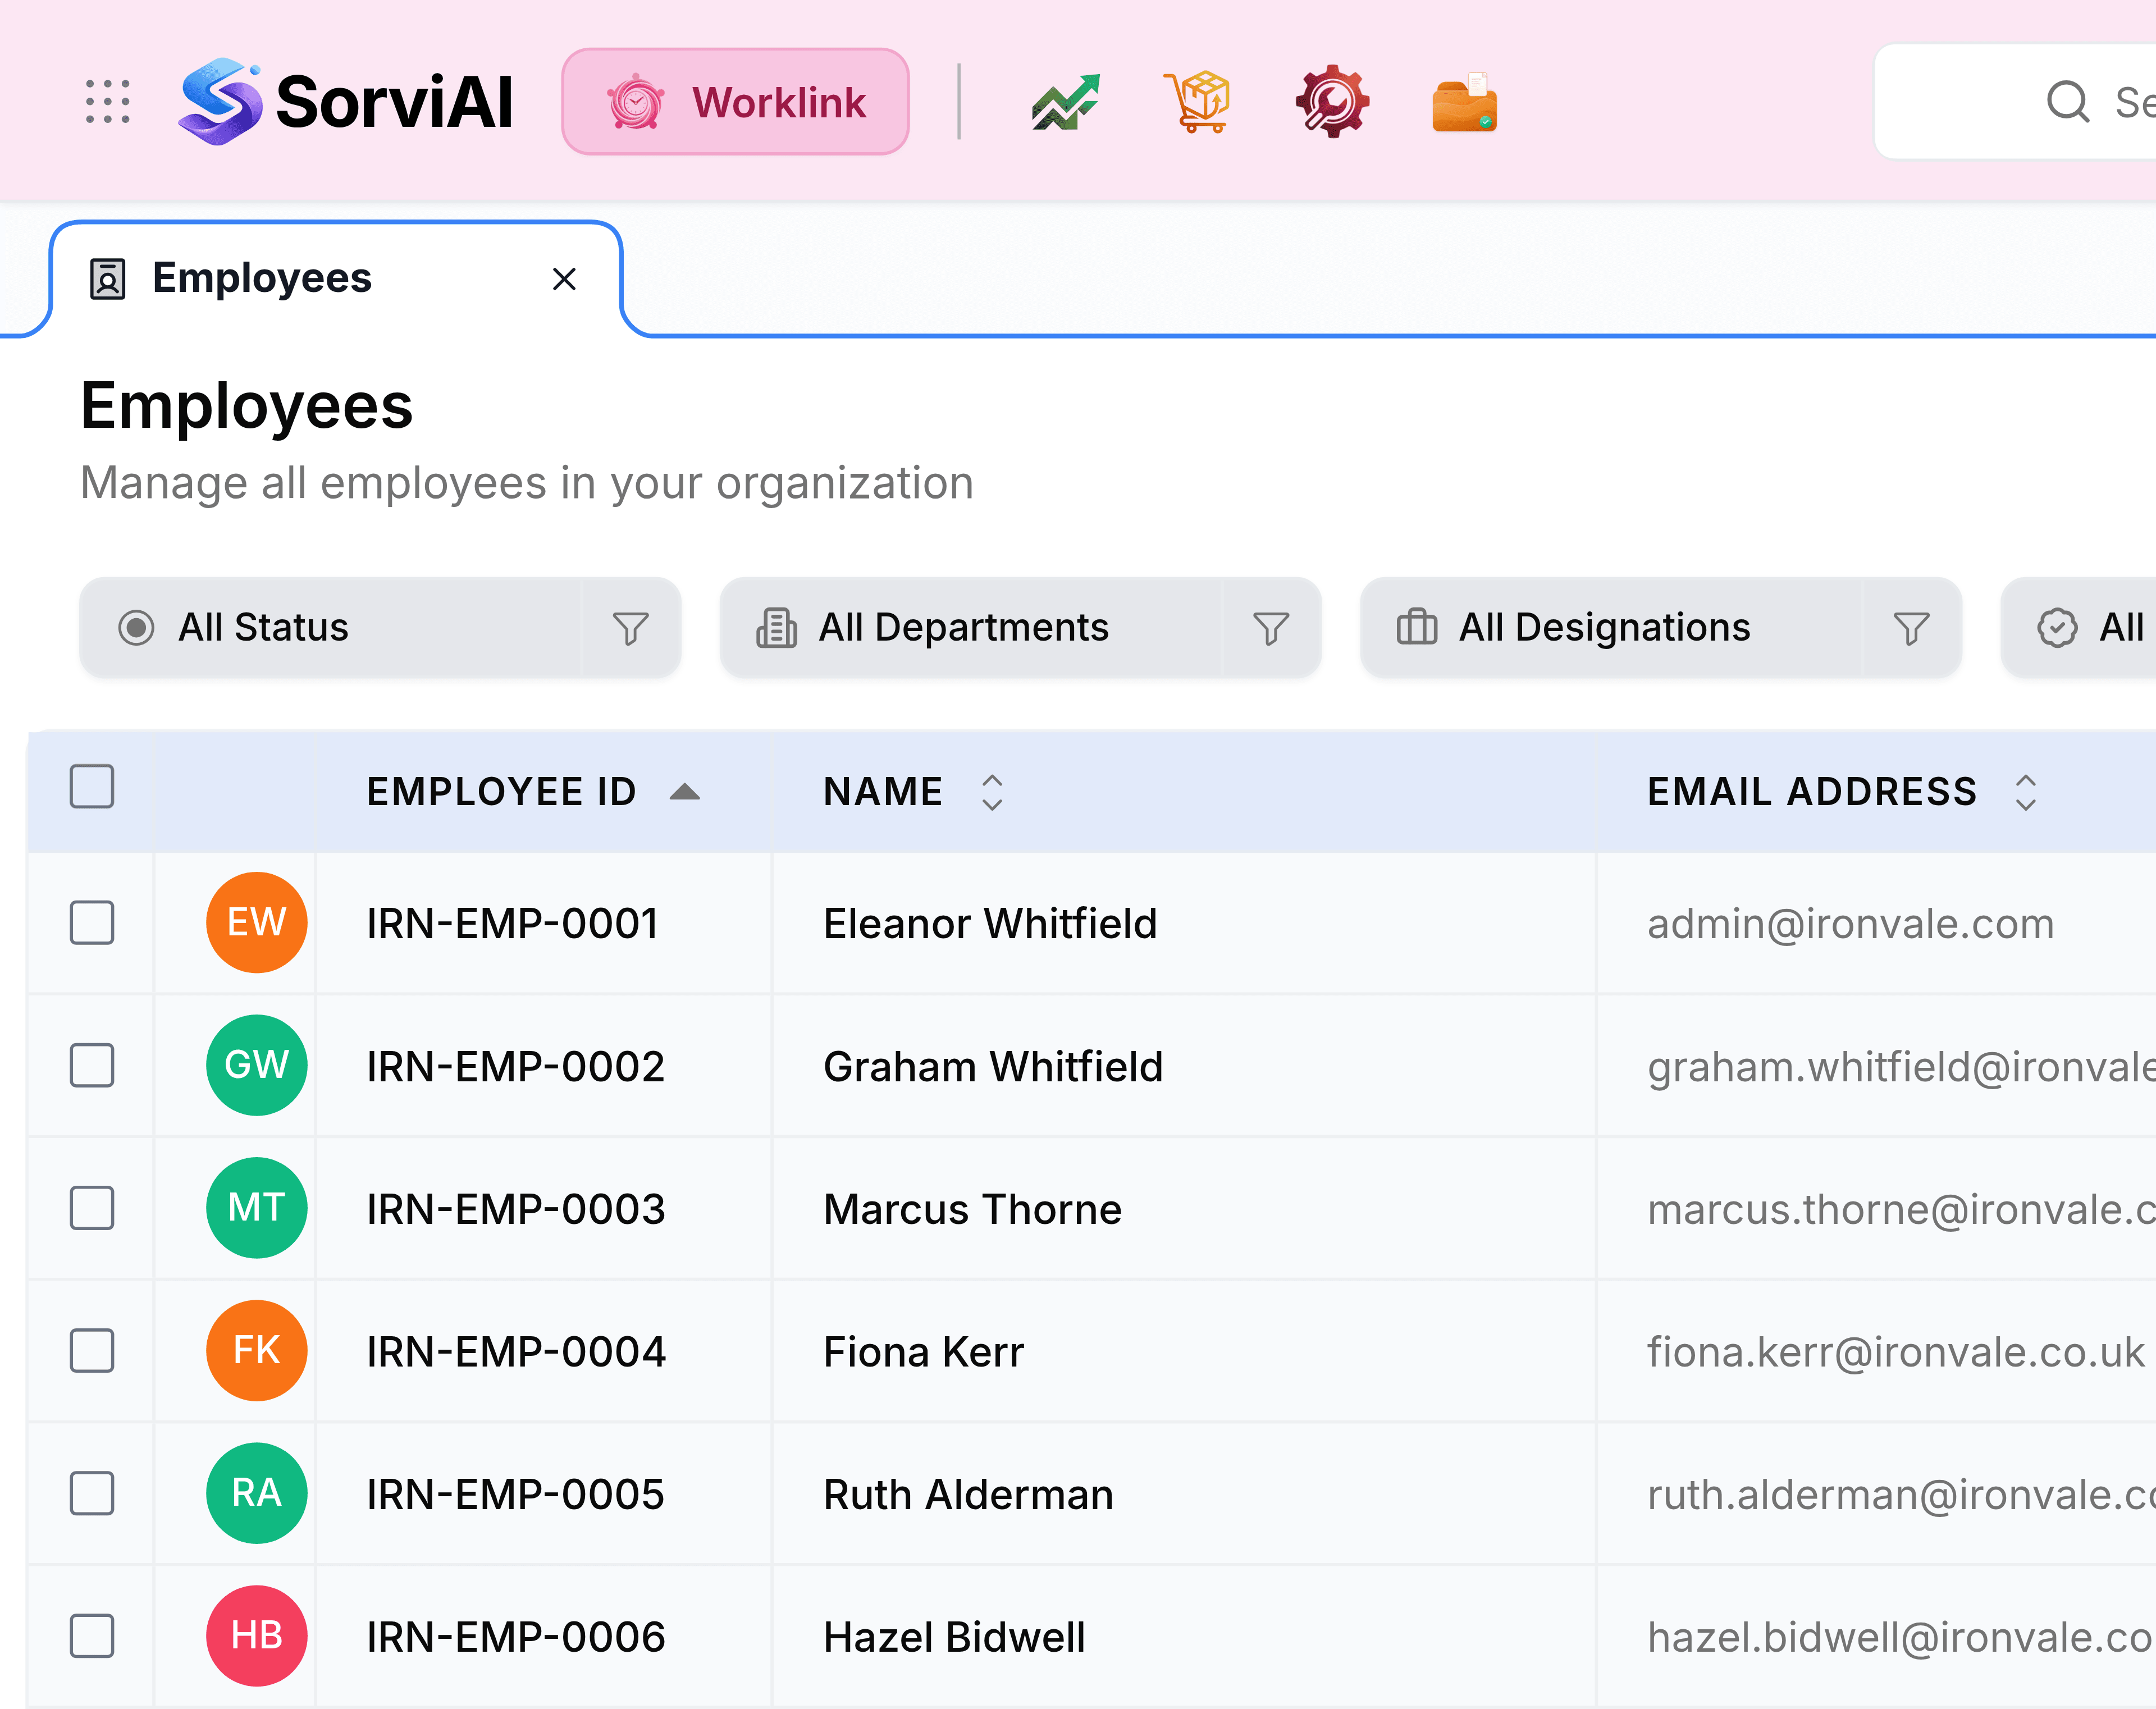Select the Hazel Bidwell row checkbox
2156x1709 pixels.
tap(92, 1636)
